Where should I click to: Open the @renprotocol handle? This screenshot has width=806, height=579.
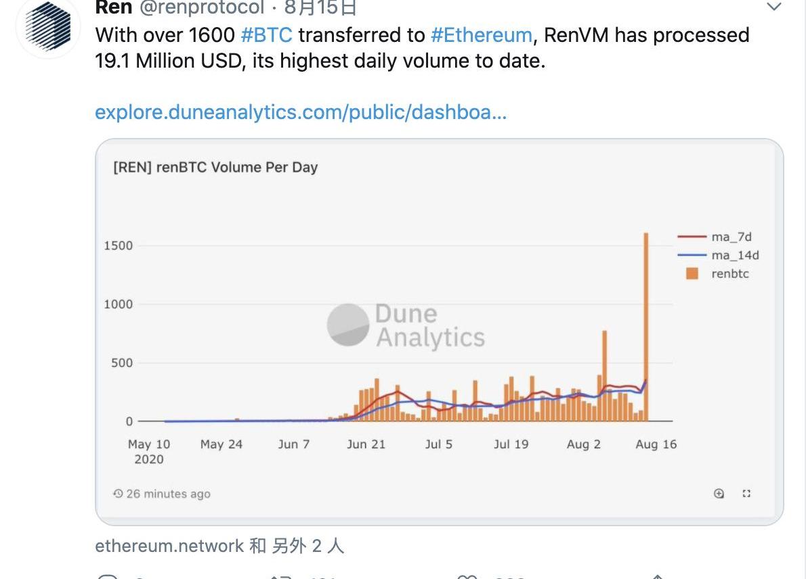tap(201, 7)
